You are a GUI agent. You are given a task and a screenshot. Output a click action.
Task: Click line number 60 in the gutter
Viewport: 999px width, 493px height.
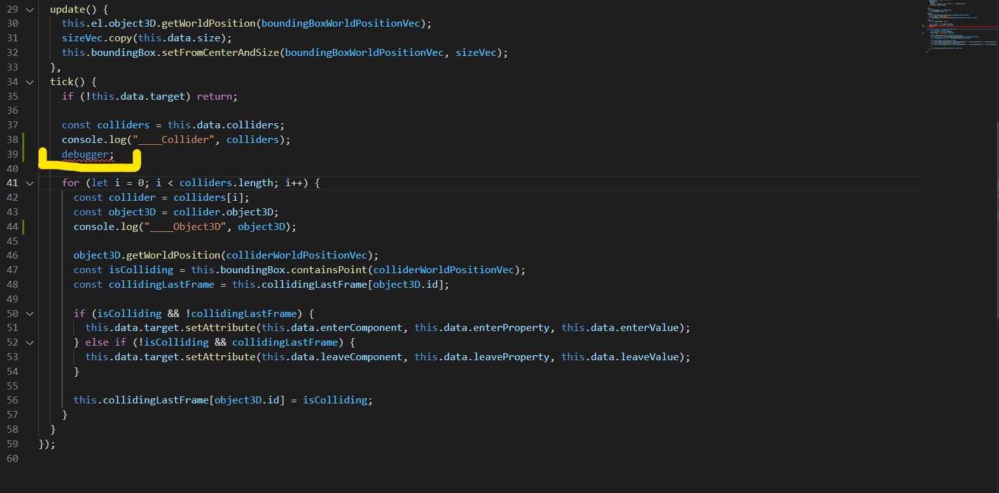coord(13,459)
